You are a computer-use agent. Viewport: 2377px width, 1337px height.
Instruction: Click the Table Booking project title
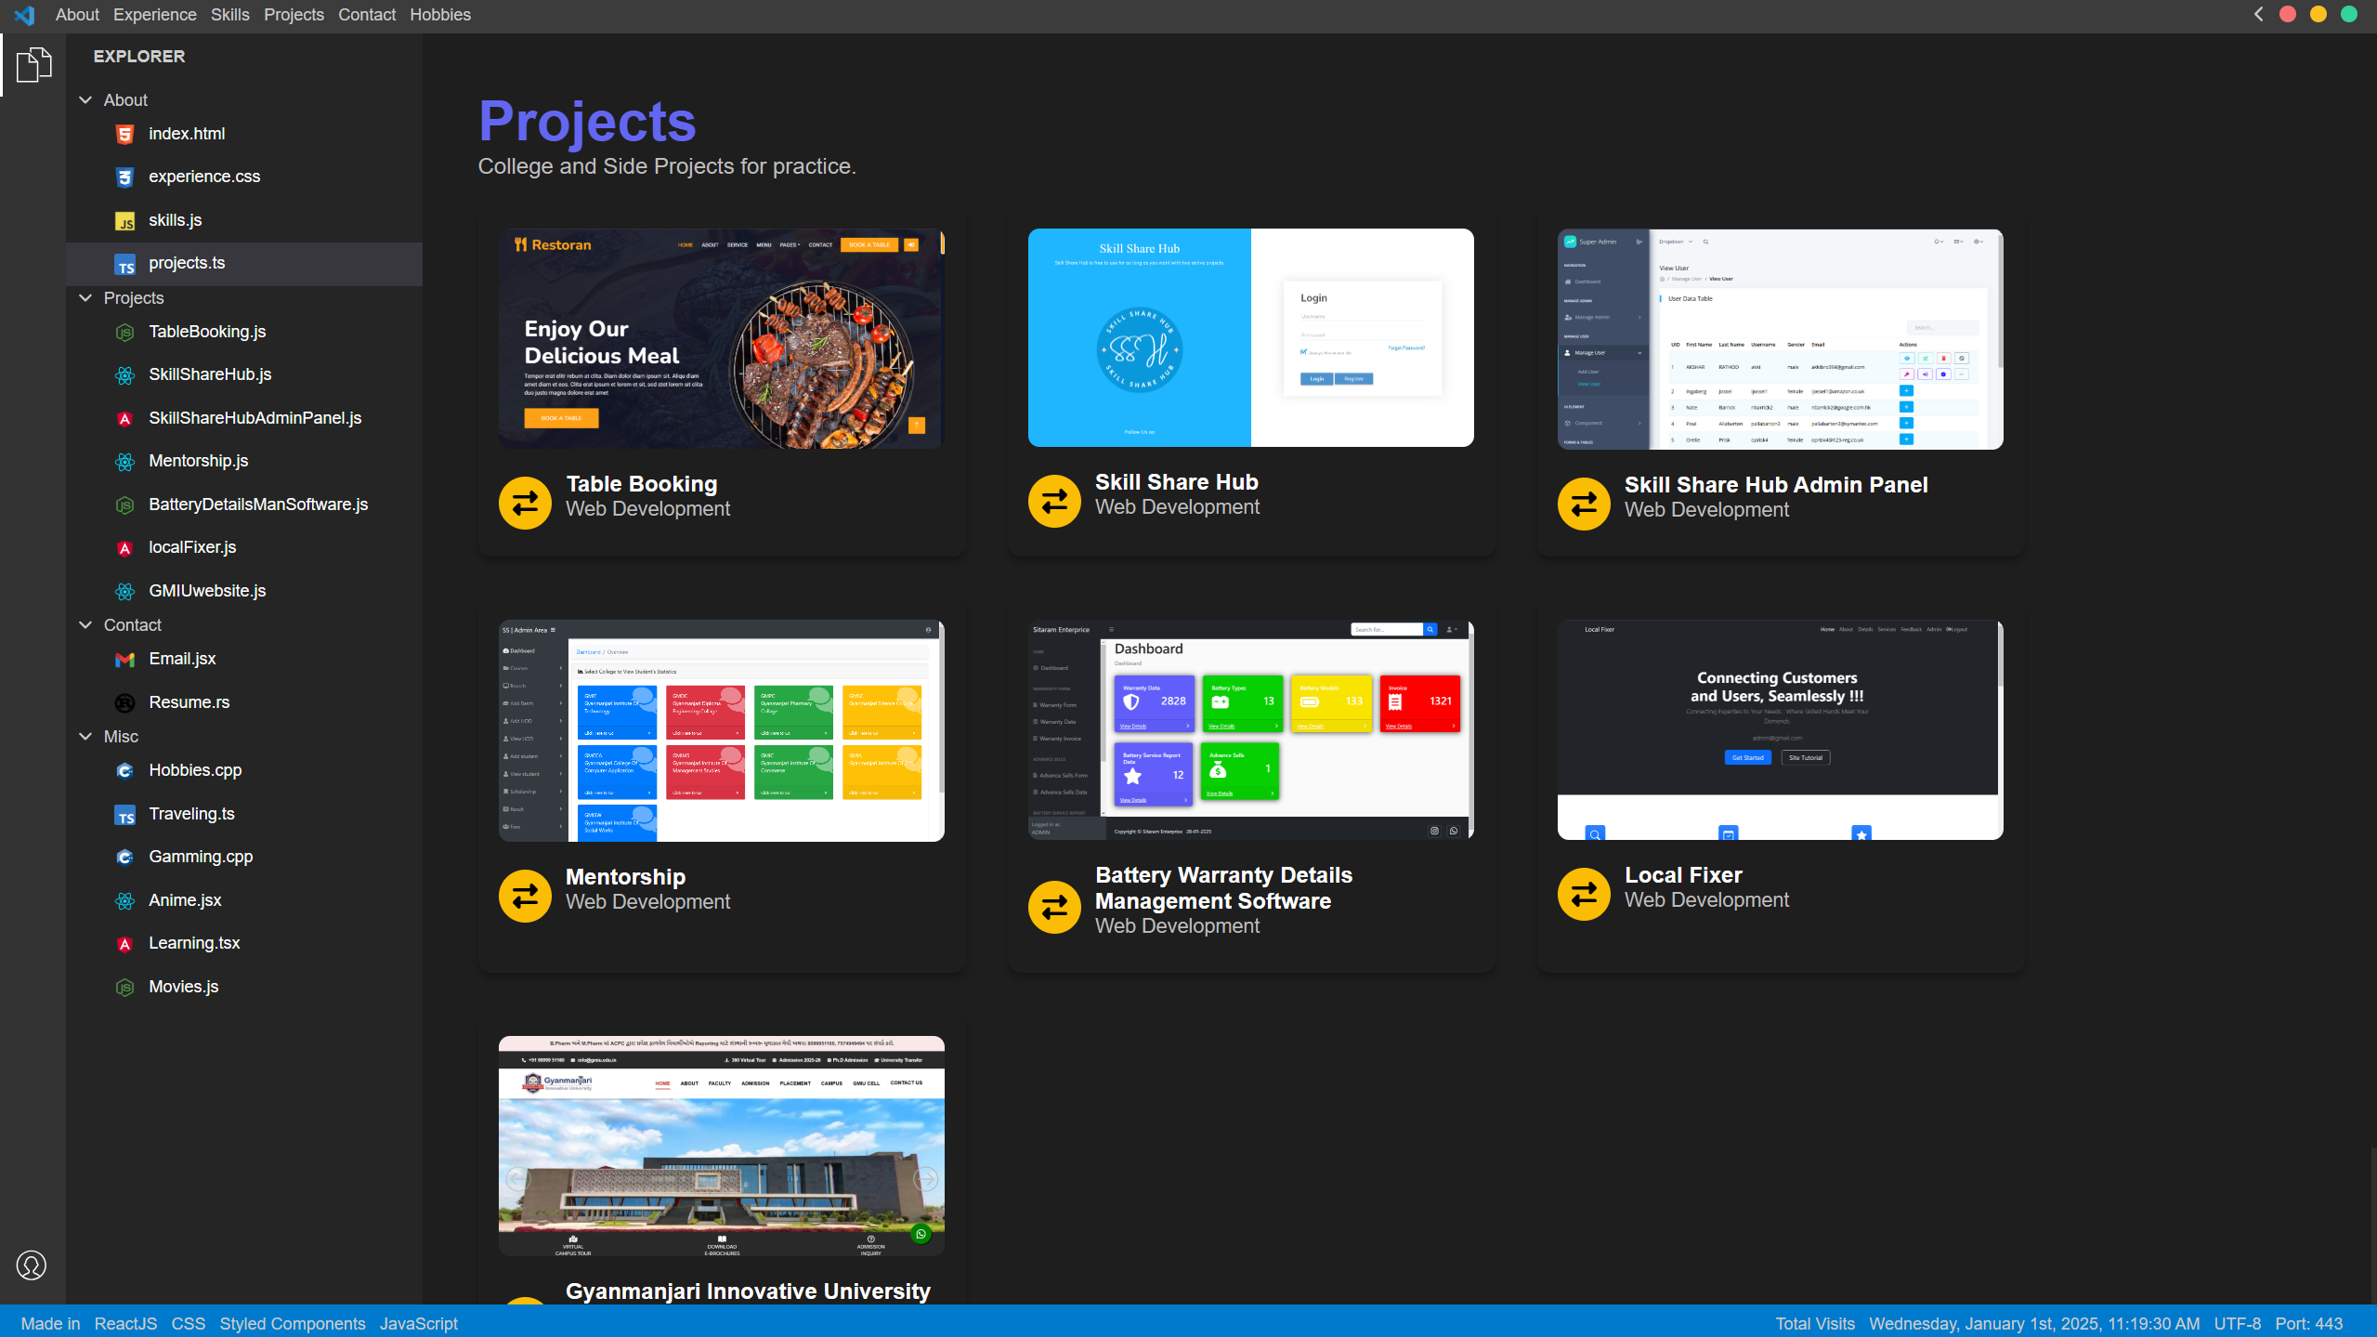pyautogui.click(x=642, y=484)
